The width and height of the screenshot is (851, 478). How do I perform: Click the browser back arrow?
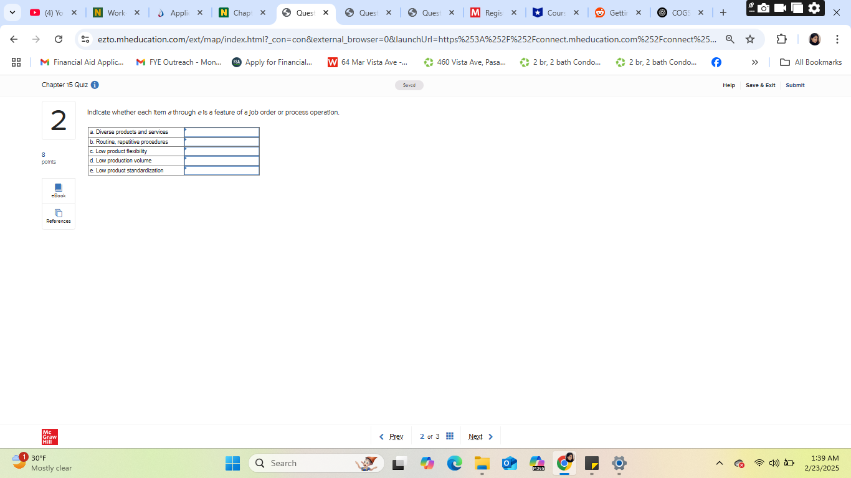[14, 39]
